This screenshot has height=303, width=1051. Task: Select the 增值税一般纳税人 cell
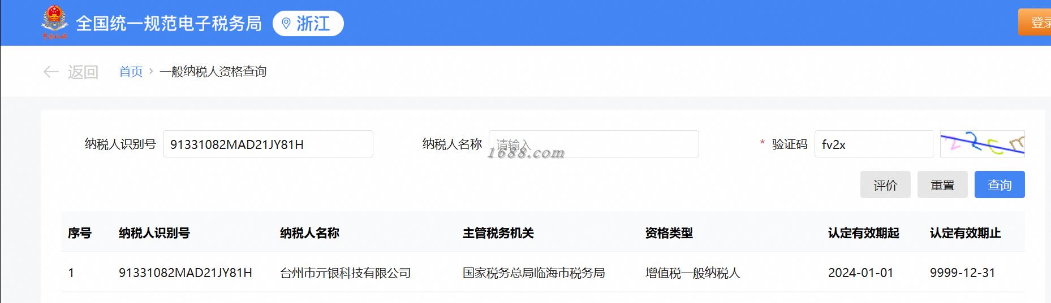(693, 273)
